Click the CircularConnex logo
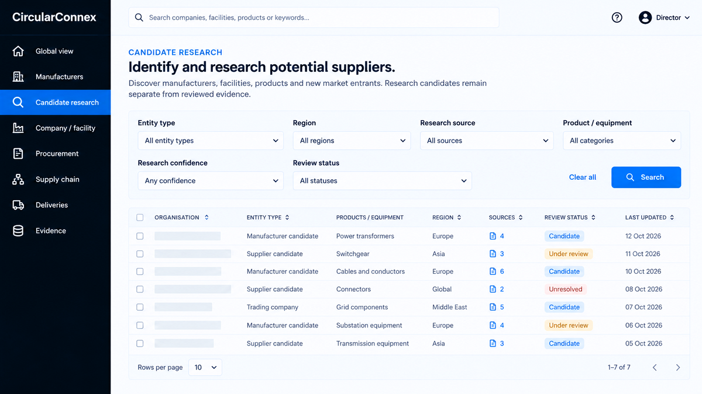Screen dimensions: 702x394 pyautogui.click(x=54, y=17)
